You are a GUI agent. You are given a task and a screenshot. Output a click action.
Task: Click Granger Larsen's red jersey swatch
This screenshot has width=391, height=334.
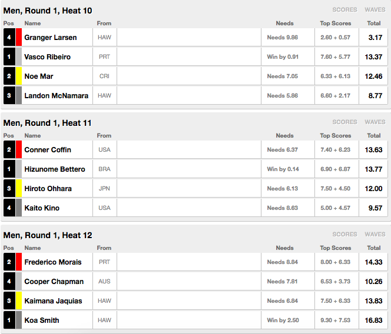pos(19,37)
